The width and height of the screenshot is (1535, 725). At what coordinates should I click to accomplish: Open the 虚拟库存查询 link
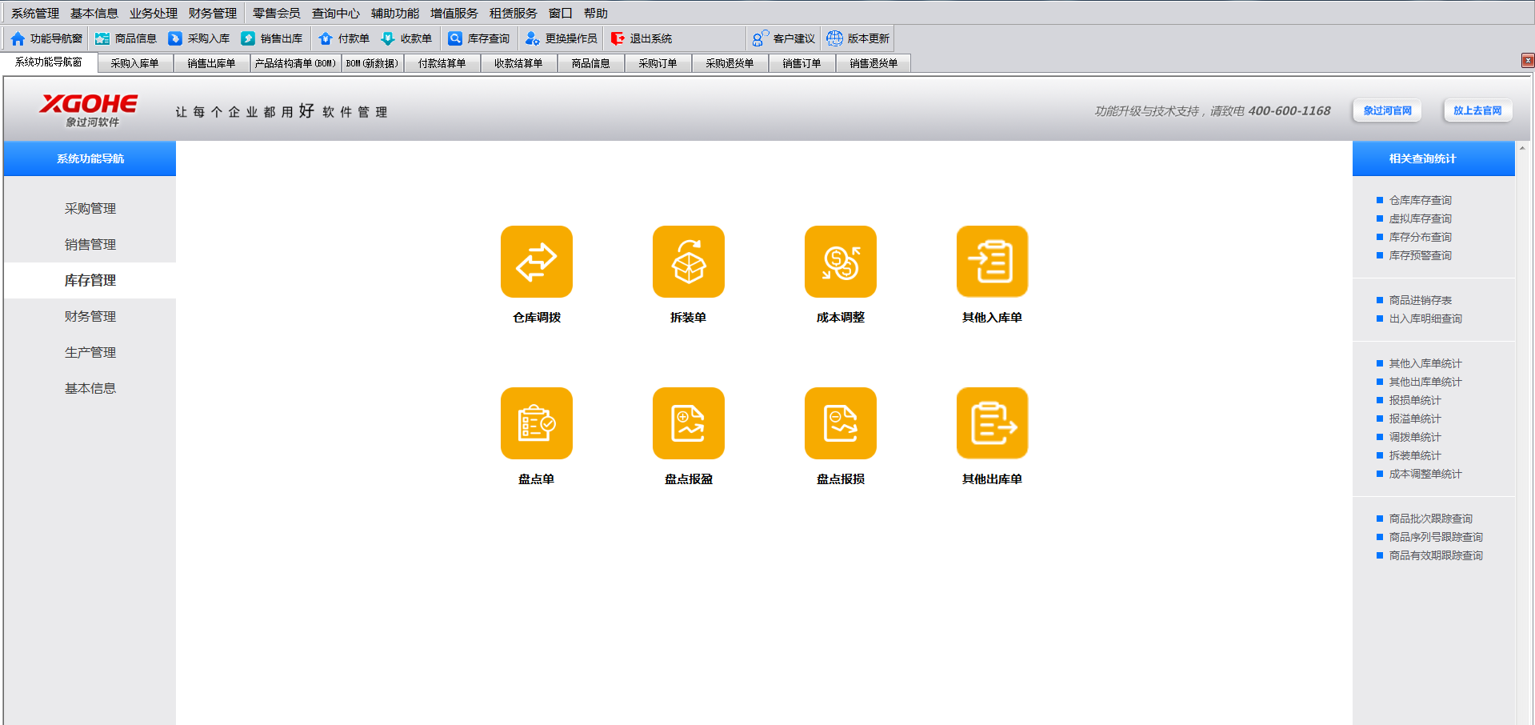1420,218
